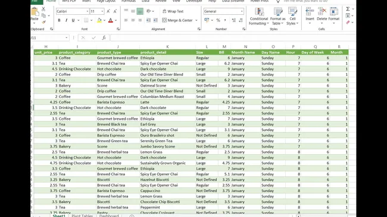The image size is (387, 217).
Task: Select column K header
Action: coord(167,46)
